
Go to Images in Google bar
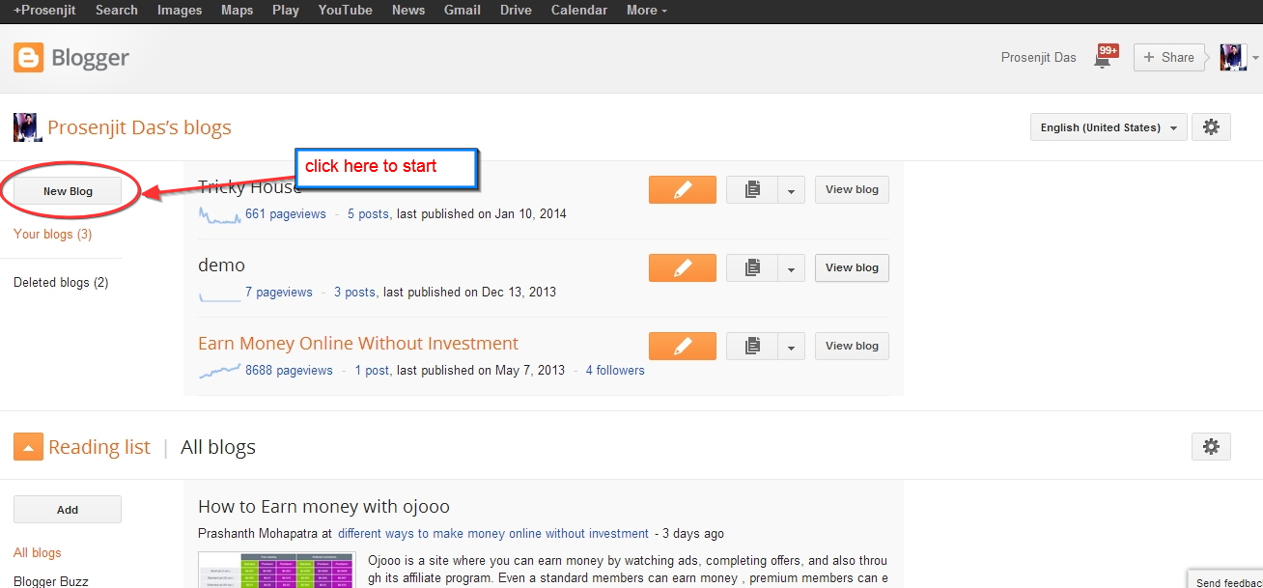coord(180,10)
